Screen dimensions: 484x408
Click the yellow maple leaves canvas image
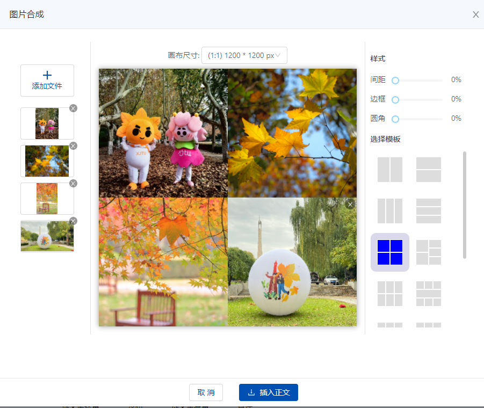[292, 133]
